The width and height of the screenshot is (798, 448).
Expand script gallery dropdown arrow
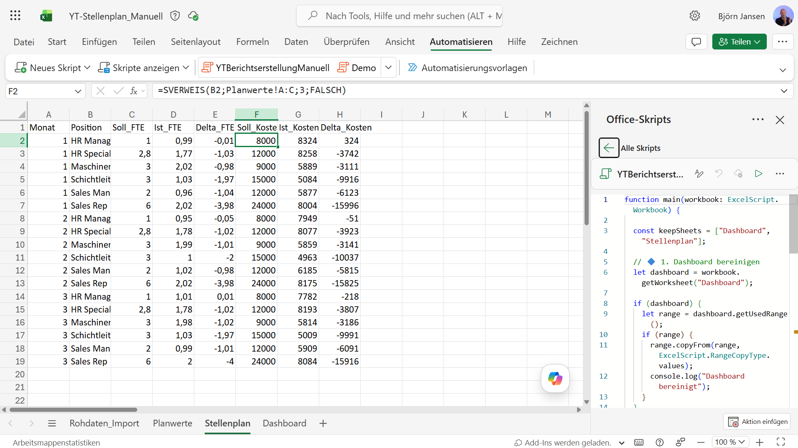pyautogui.click(x=388, y=67)
